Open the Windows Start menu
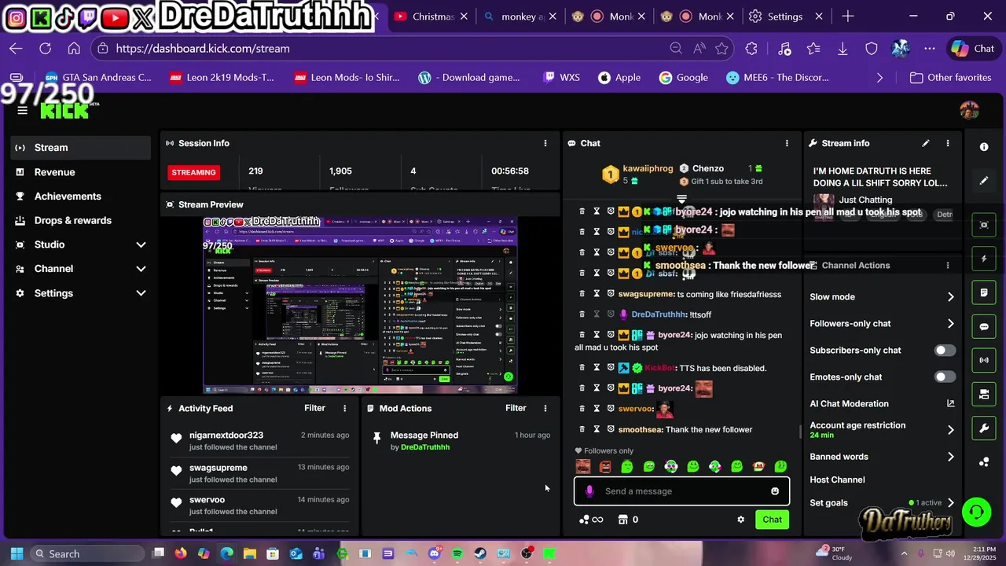Viewport: 1006px width, 566px height. (17, 553)
